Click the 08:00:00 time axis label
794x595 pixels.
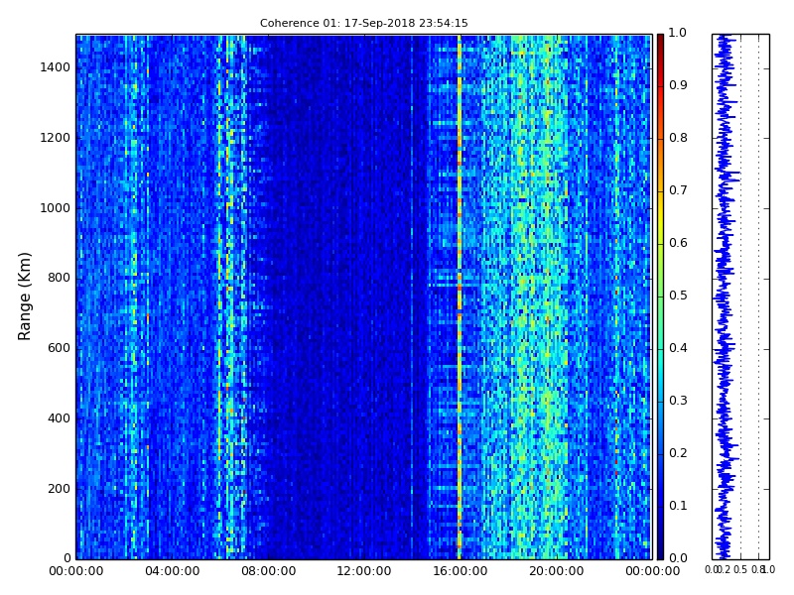[x=268, y=571]
